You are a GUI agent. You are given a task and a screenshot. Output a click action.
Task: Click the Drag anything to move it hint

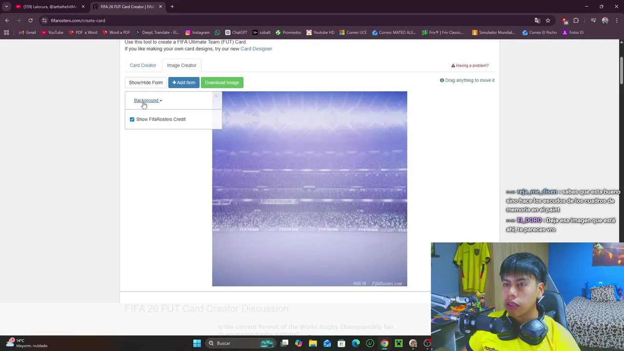(x=467, y=80)
